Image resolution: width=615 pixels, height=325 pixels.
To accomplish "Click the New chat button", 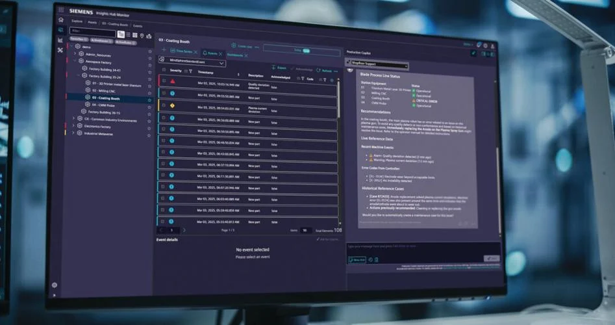I will [357, 259].
